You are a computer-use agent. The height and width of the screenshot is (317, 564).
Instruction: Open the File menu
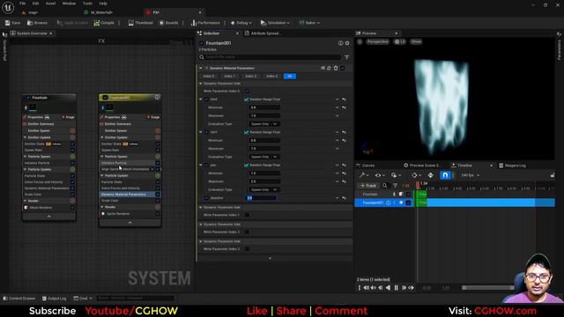[23, 4]
